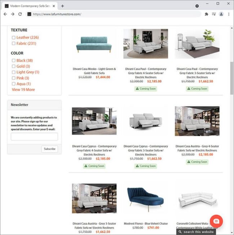Screen dimensions: 234x235
Task: Open the red chat bubble widget
Action: coord(216,221)
